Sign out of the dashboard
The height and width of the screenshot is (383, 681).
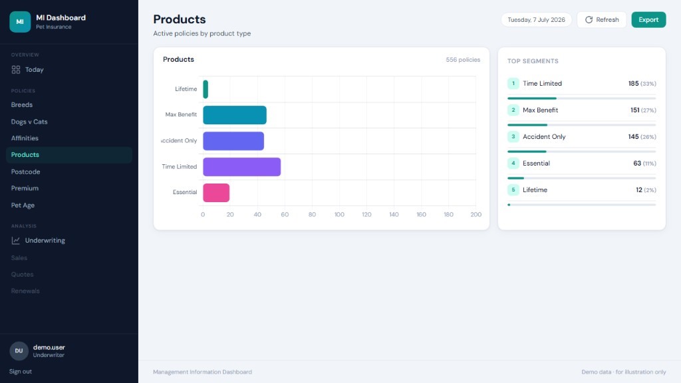(21, 371)
